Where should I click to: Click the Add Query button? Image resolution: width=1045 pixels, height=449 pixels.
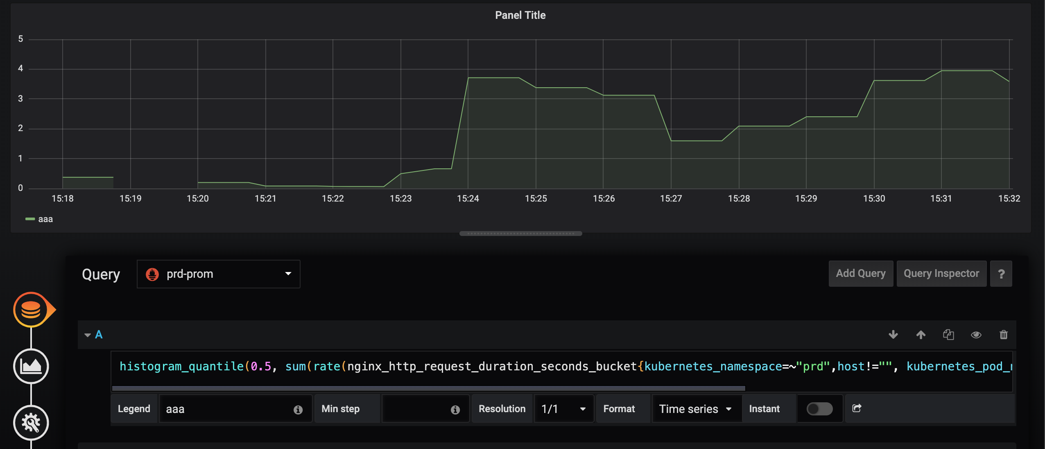pyautogui.click(x=861, y=274)
